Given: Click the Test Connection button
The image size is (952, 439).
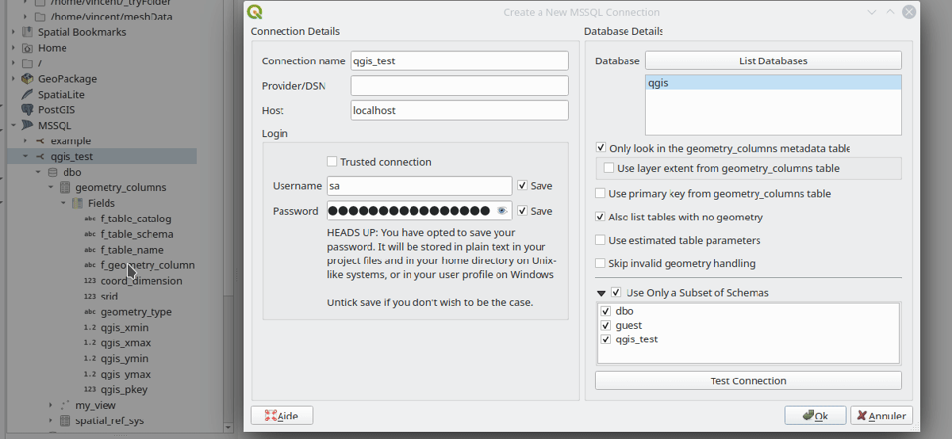Looking at the screenshot, I should pyautogui.click(x=748, y=381).
